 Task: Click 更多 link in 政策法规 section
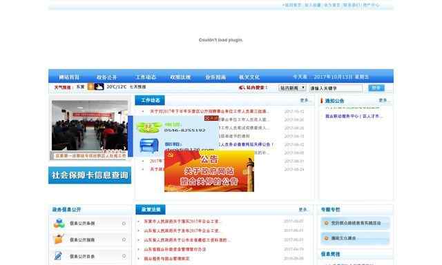click(303, 210)
